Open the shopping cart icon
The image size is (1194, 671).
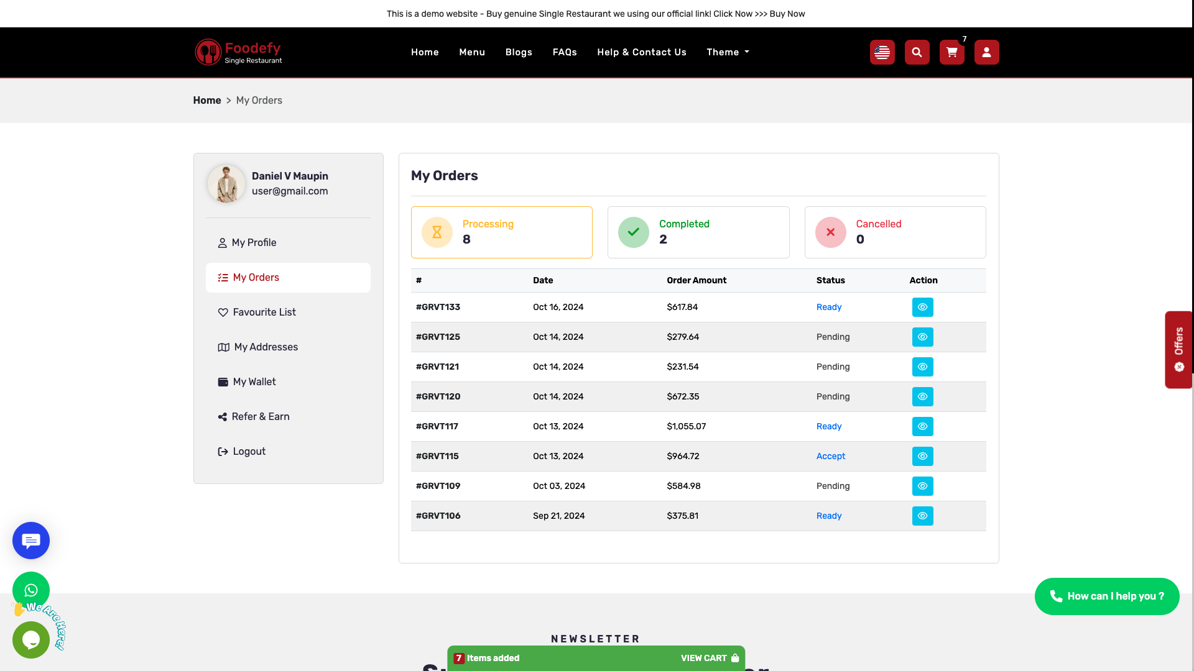[951, 52]
